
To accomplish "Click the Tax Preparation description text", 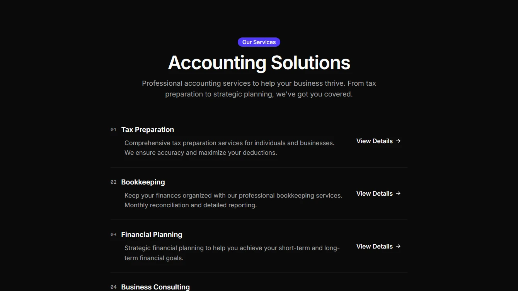I will [x=229, y=147].
